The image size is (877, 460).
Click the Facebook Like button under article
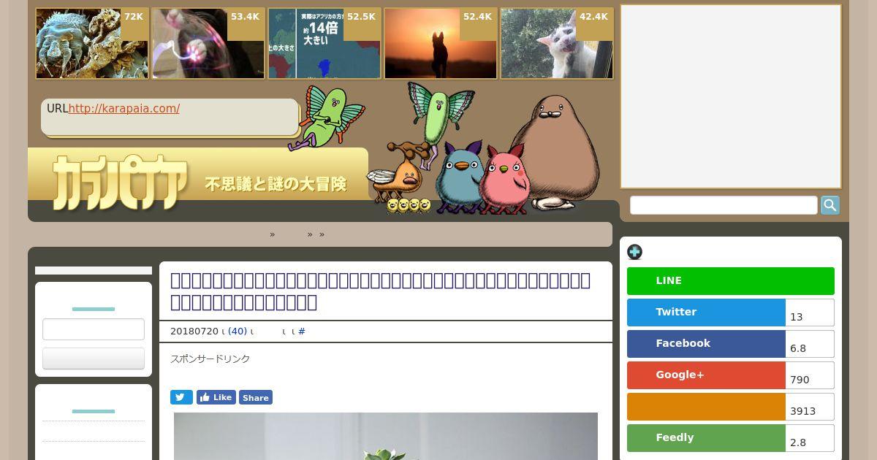pyautogui.click(x=216, y=397)
